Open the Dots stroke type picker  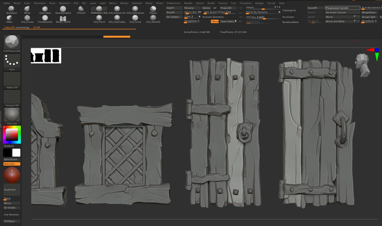pyautogui.click(x=12, y=62)
